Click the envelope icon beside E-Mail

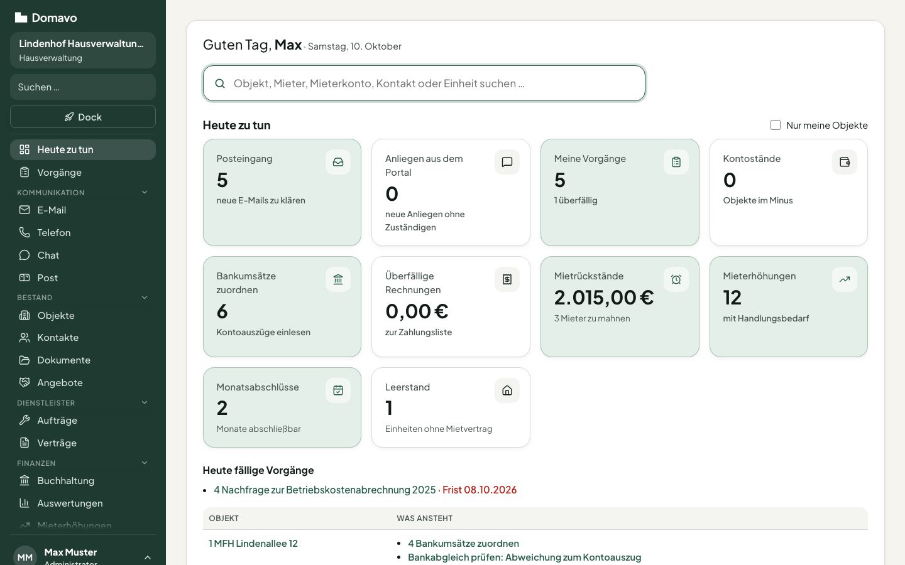coord(25,210)
